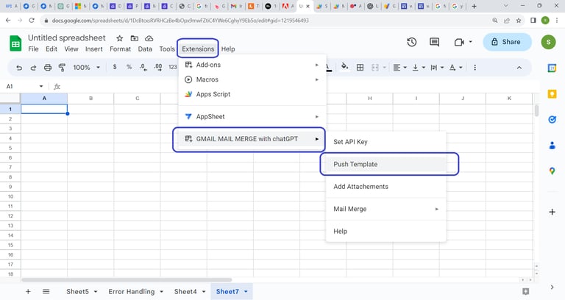Open the Tools menu

167,49
